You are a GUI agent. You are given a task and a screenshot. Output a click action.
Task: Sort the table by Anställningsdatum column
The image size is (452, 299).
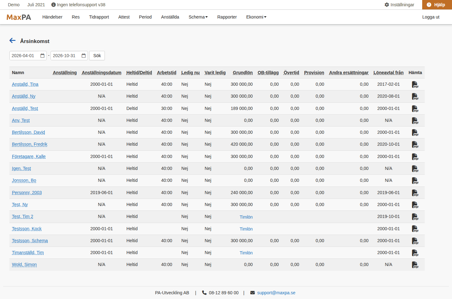101,73
